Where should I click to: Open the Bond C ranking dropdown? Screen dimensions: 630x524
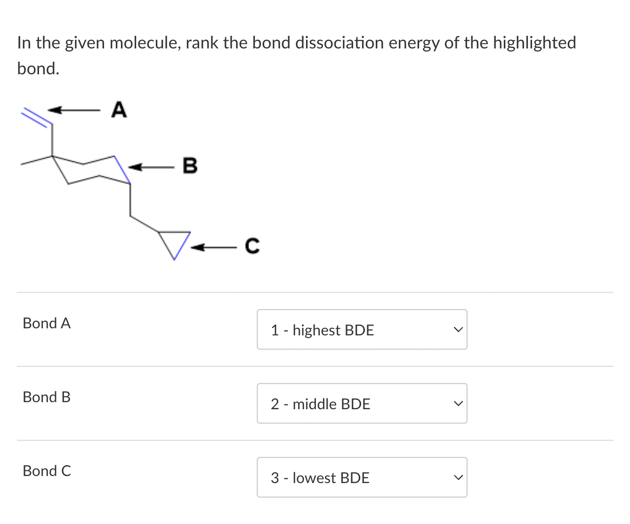coord(362,477)
